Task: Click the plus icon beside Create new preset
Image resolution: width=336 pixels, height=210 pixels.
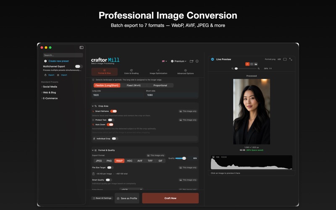Action: pos(45,61)
